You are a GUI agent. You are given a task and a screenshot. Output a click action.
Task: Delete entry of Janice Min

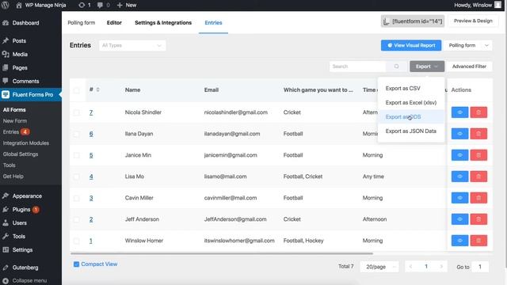(x=478, y=155)
